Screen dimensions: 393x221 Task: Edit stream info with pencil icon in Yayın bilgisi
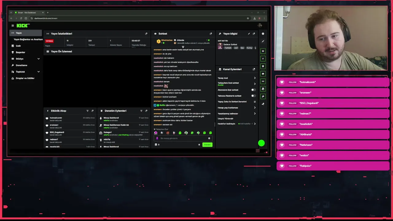(249, 34)
